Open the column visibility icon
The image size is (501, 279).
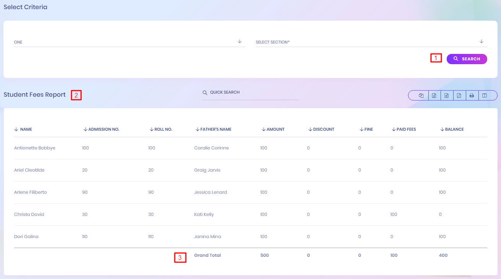point(485,96)
